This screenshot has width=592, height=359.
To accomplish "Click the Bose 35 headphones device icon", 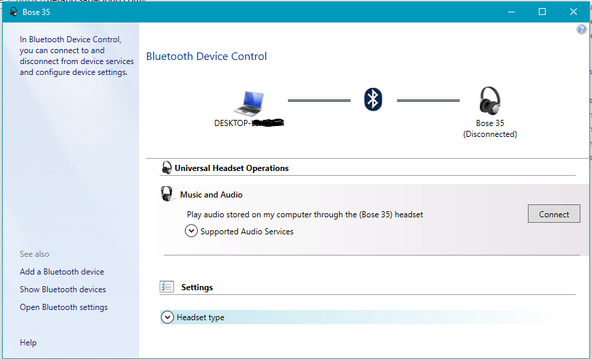I will pyautogui.click(x=490, y=100).
